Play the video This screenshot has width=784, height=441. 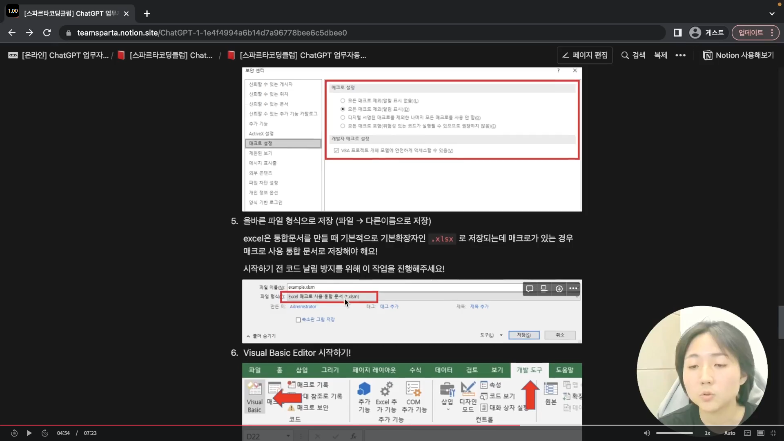[29, 433]
